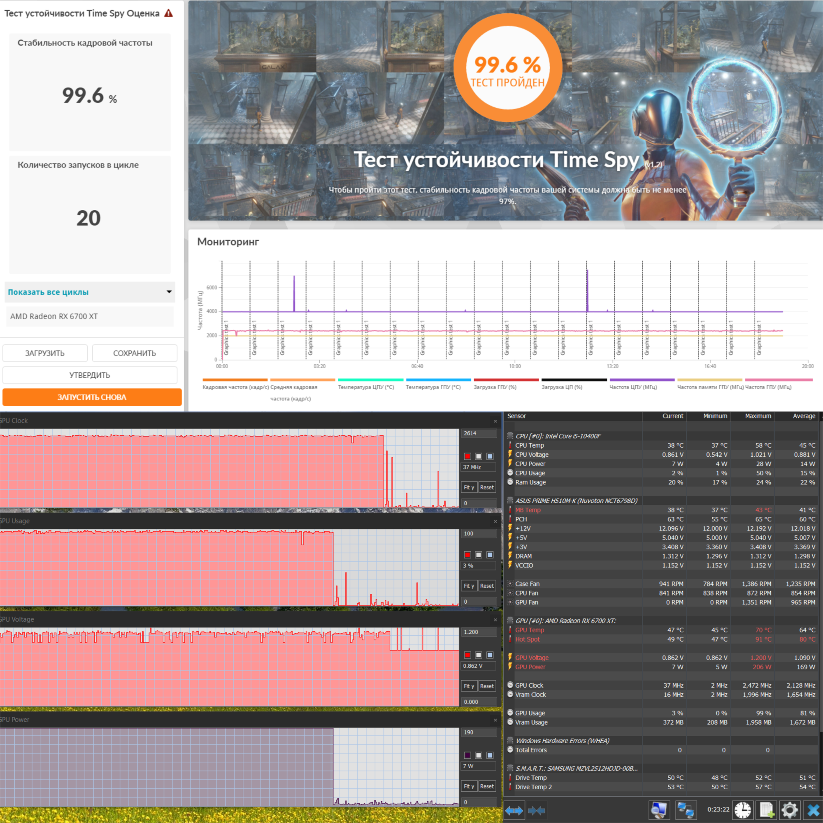Close the GPU Clock graph panel
The height and width of the screenshot is (823, 823).
(495, 421)
